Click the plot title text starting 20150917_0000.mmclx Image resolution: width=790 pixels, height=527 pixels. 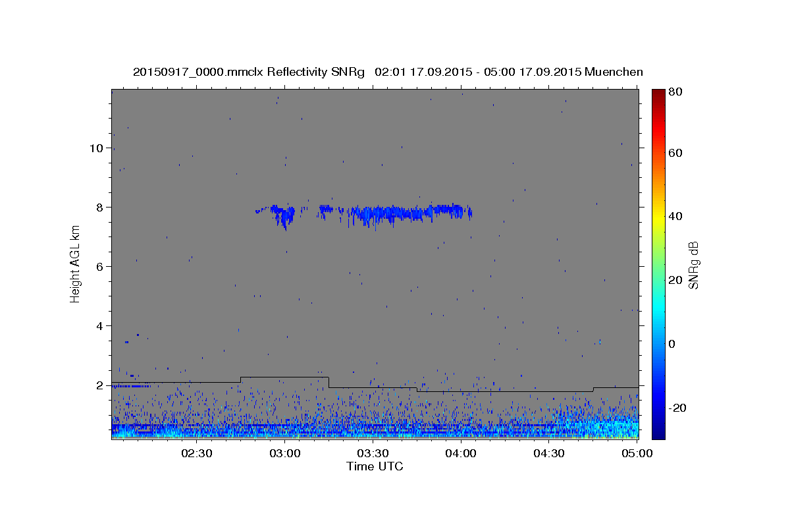tap(388, 71)
